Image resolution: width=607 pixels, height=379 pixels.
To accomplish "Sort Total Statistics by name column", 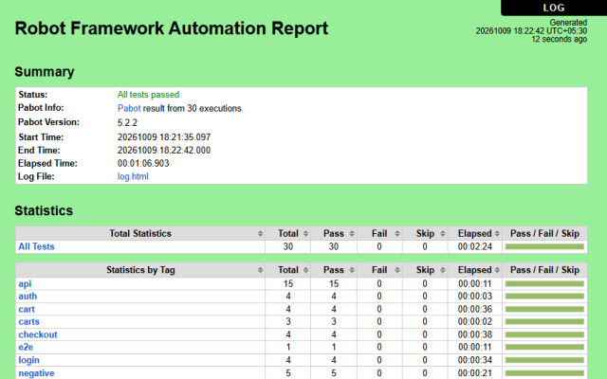I will (140, 234).
